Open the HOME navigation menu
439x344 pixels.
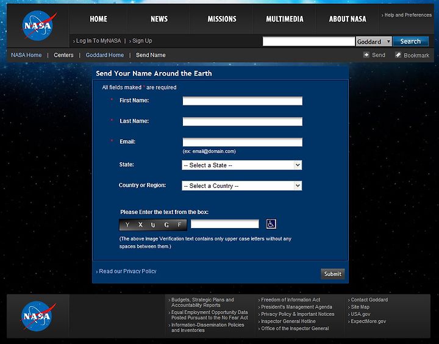(x=98, y=19)
